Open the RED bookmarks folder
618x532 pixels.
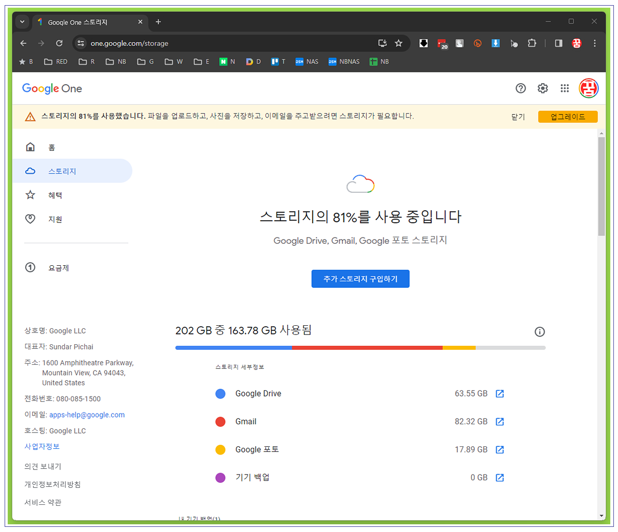(x=56, y=62)
